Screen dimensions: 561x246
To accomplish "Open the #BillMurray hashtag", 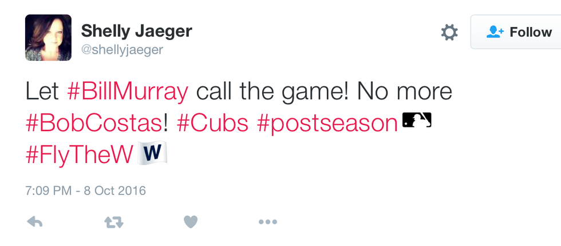I will [x=127, y=92].
